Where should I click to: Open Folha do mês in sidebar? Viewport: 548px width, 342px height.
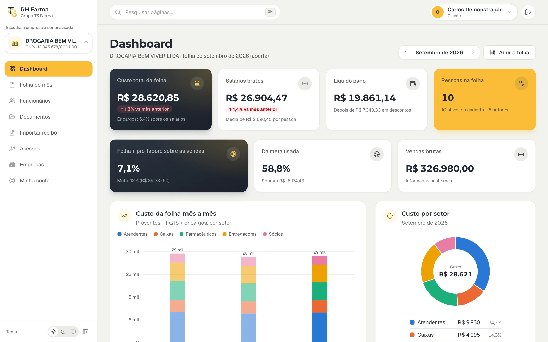pos(48,85)
